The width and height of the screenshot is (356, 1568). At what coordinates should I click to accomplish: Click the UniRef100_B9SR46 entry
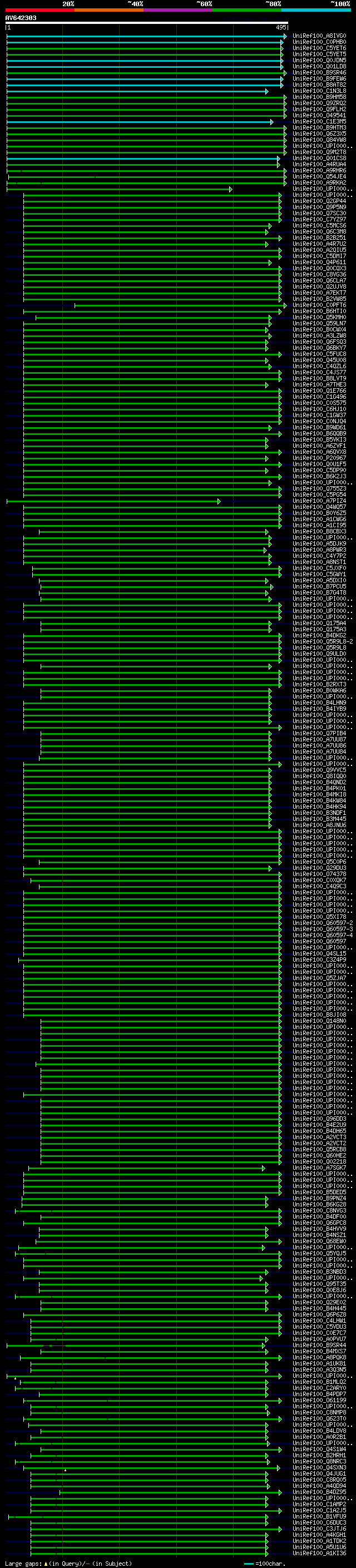[x=319, y=72]
